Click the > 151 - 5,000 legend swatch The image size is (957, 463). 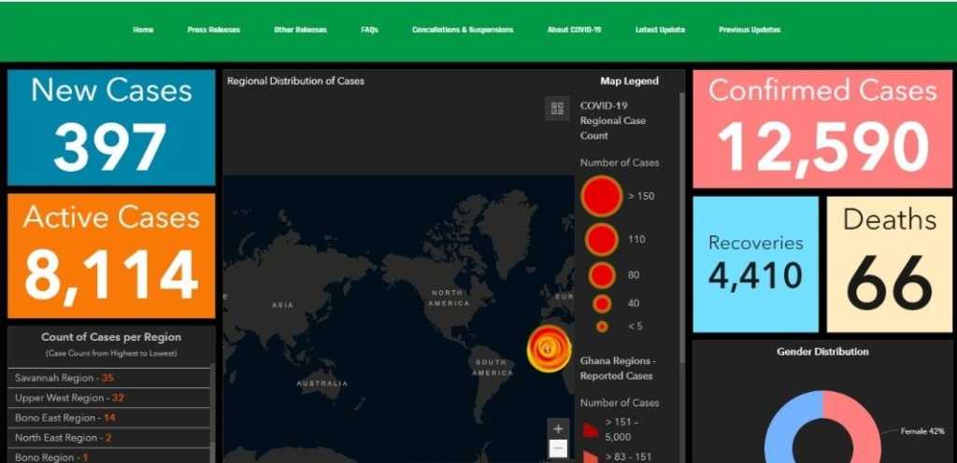(591, 430)
